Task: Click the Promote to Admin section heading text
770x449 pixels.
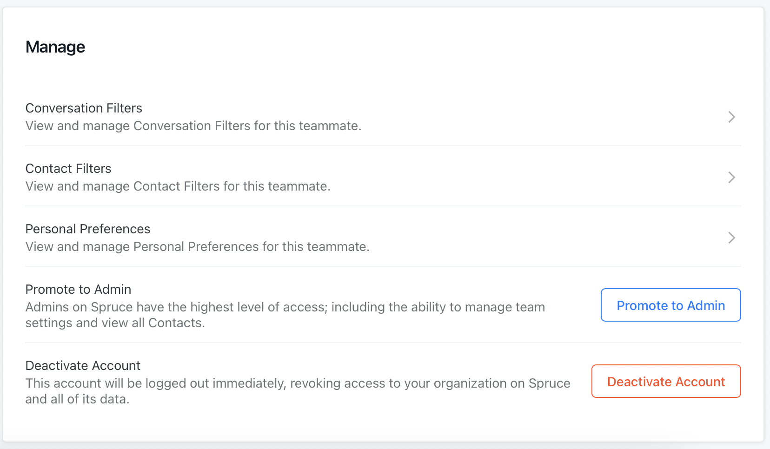Action: [78, 289]
